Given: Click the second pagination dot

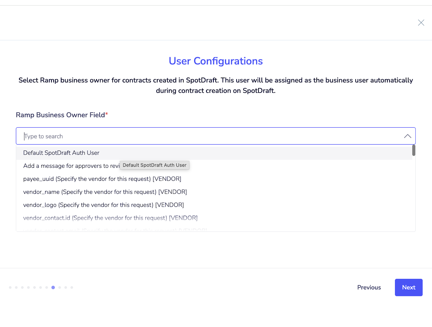Looking at the screenshot, I should (x=16, y=288).
